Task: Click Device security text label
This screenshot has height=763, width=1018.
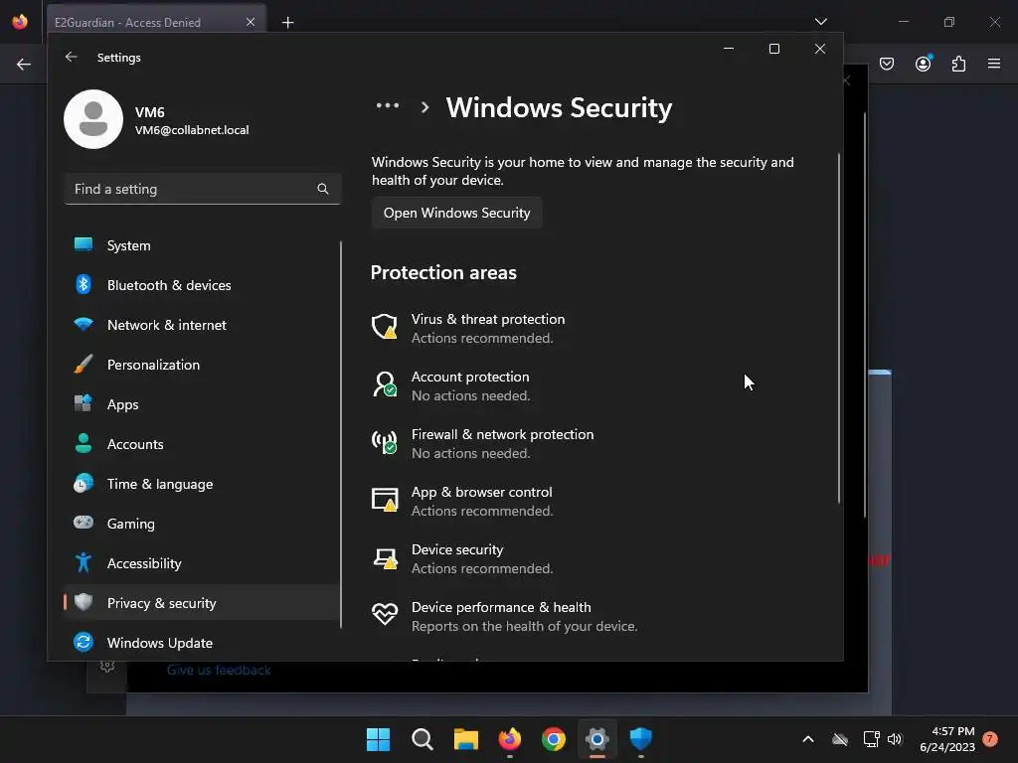Action: coord(457,549)
